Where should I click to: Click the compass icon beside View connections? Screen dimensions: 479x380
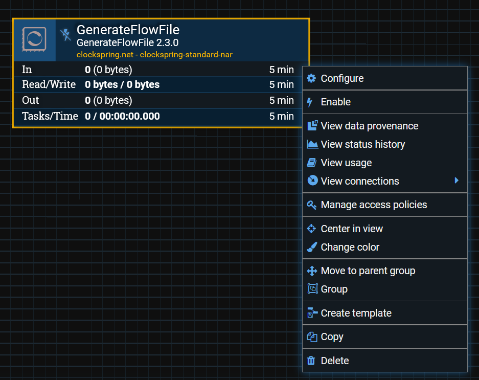(312, 181)
